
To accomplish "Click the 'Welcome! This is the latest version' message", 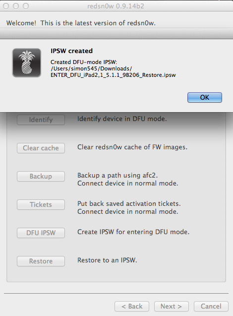I will click(x=81, y=23).
